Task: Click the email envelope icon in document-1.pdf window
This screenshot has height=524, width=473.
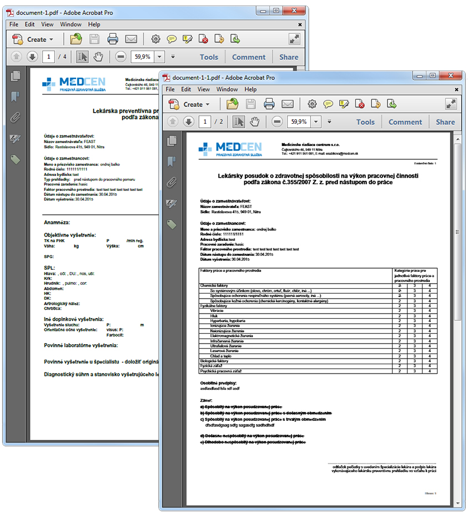Action: tap(131, 39)
